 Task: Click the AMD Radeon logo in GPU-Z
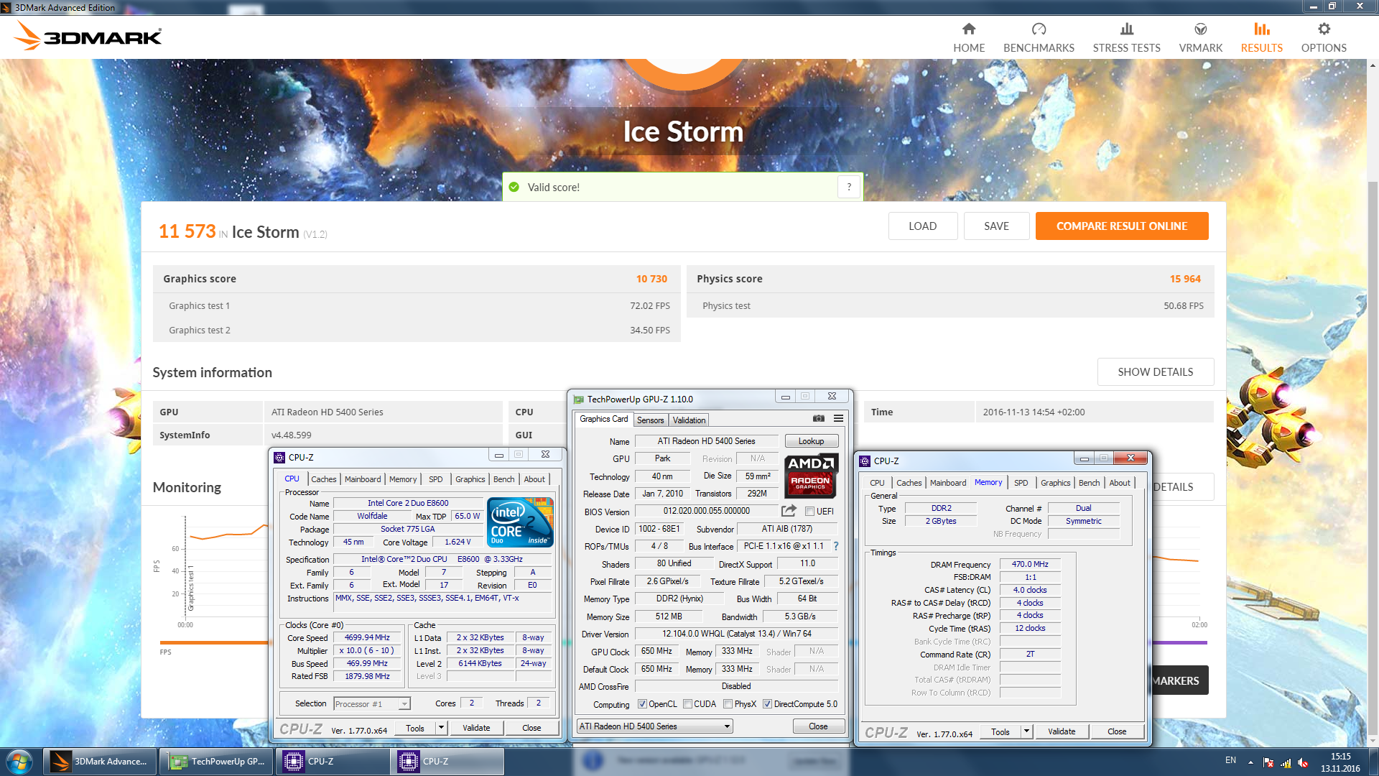(x=811, y=476)
